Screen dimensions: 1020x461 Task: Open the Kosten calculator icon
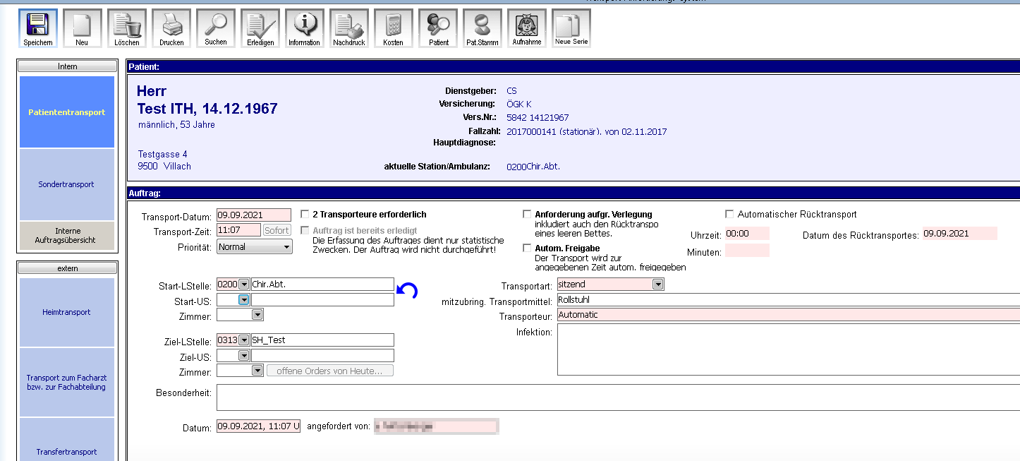(x=394, y=28)
